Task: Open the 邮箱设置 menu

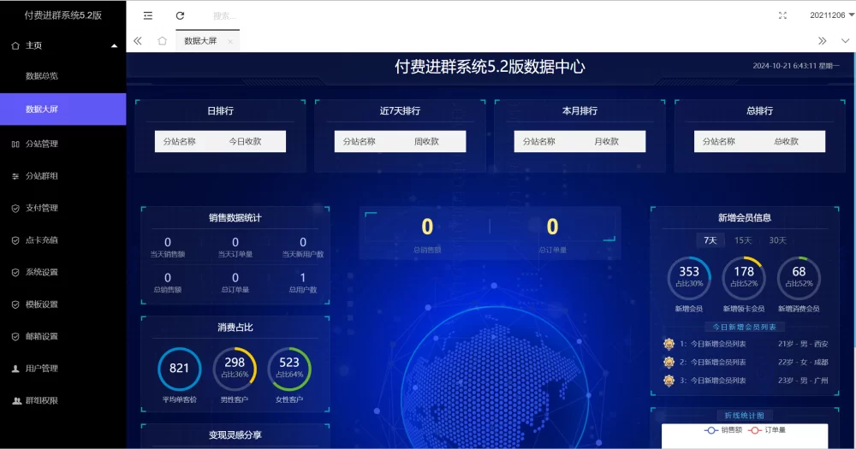Action: pyautogui.click(x=62, y=337)
